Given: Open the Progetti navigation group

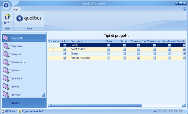Looking at the screenshot, I should (x=24, y=103).
